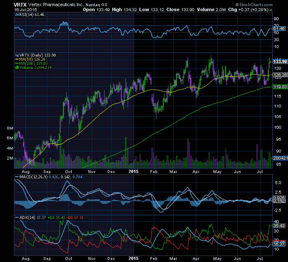Click the Open 133.49 header value
The image size is (288, 262).
[96, 9]
